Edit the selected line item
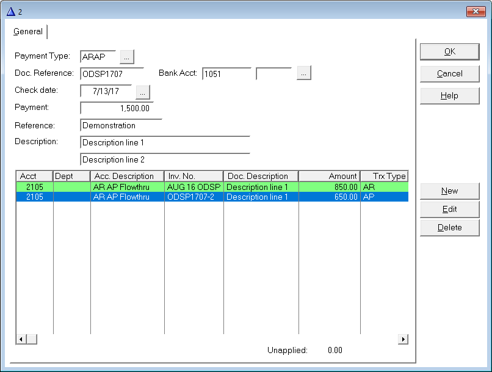The image size is (492, 372). [x=449, y=210]
